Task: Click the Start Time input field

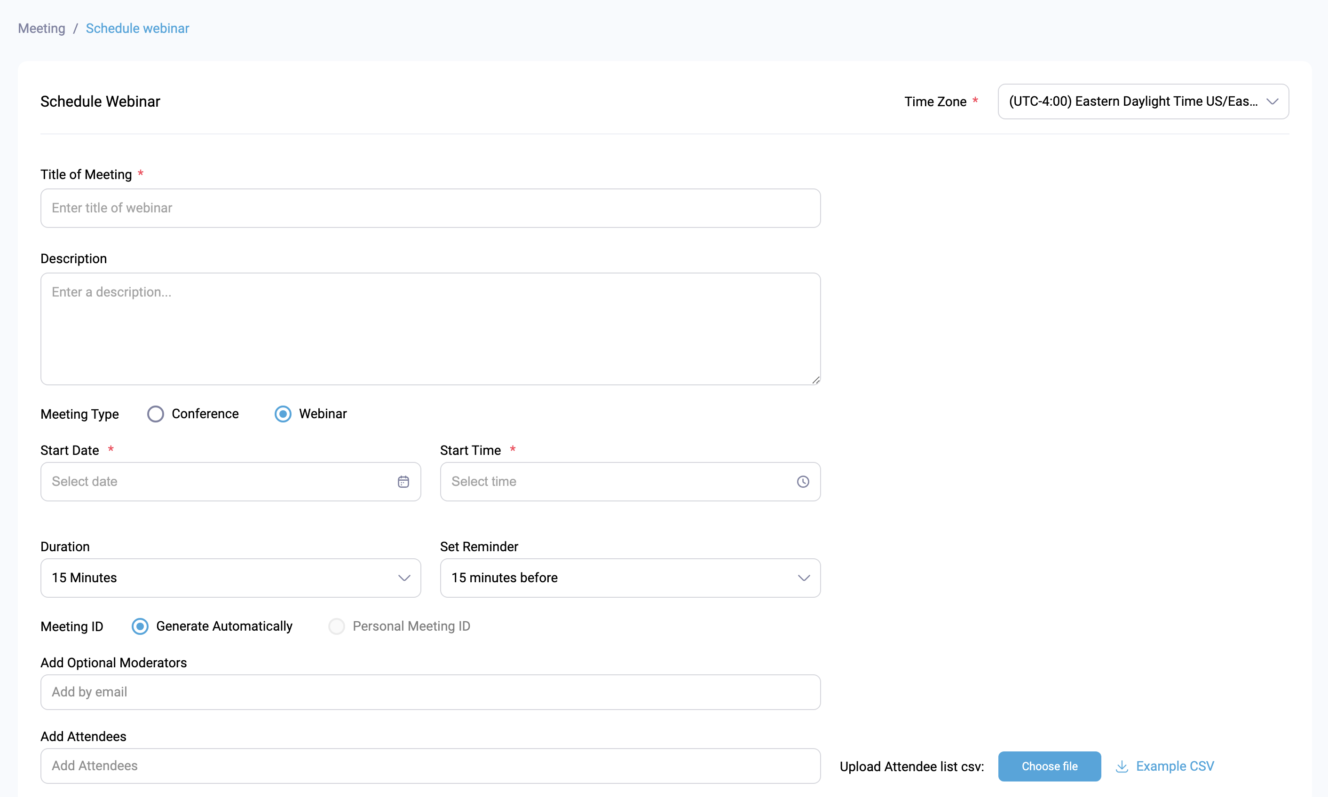Action: (x=630, y=482)
